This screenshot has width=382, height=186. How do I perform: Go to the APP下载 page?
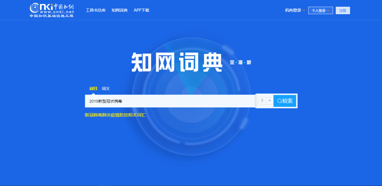click(x=141, y=10)
